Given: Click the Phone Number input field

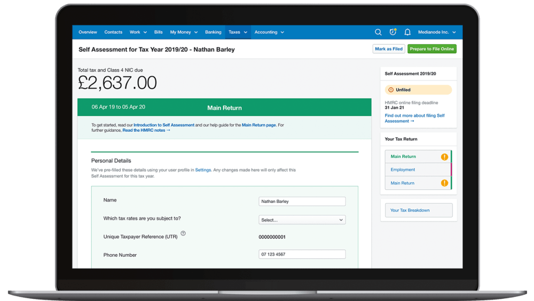Looking at the screenshot, I should tap(302, 254).
